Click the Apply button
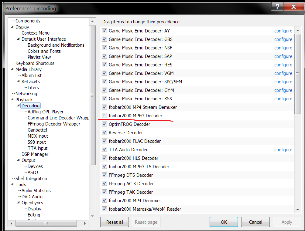This screenshot has width=305, height=231. [x=287, y=222]
